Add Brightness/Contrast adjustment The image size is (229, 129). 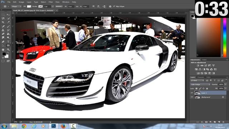point(198,66)
